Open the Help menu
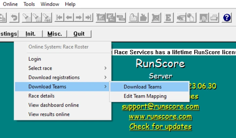The image size is (236, 138). (x=70, y=4)
